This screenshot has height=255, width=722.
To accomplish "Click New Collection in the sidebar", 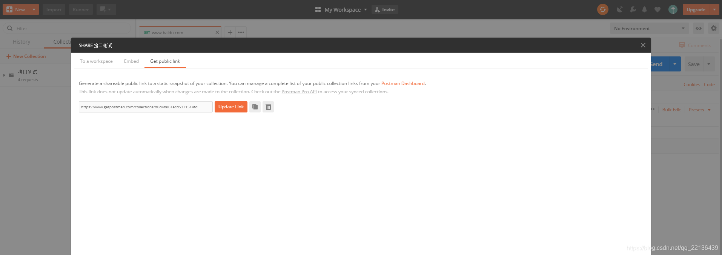I will (x=26, y=56).
